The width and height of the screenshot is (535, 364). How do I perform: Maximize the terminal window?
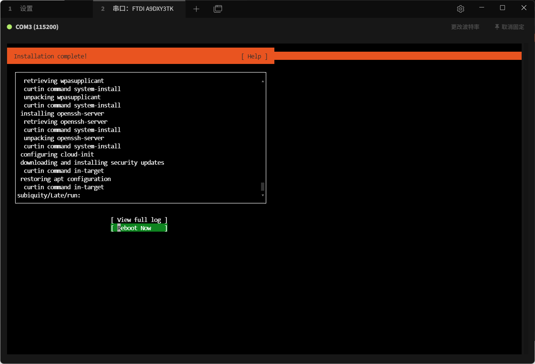pyautogui.click(x=502, y=8)
